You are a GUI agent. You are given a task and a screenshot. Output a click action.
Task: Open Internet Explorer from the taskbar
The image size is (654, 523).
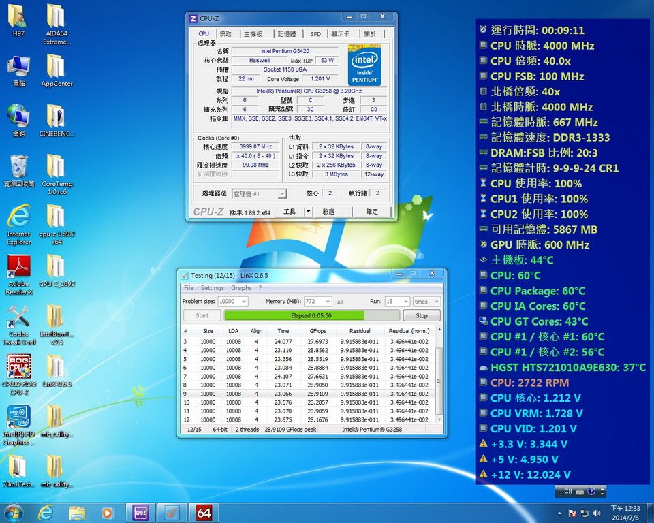pyautogui.click(x=46, y=513)
